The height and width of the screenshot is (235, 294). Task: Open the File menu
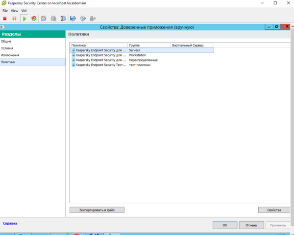pos(5,11)
